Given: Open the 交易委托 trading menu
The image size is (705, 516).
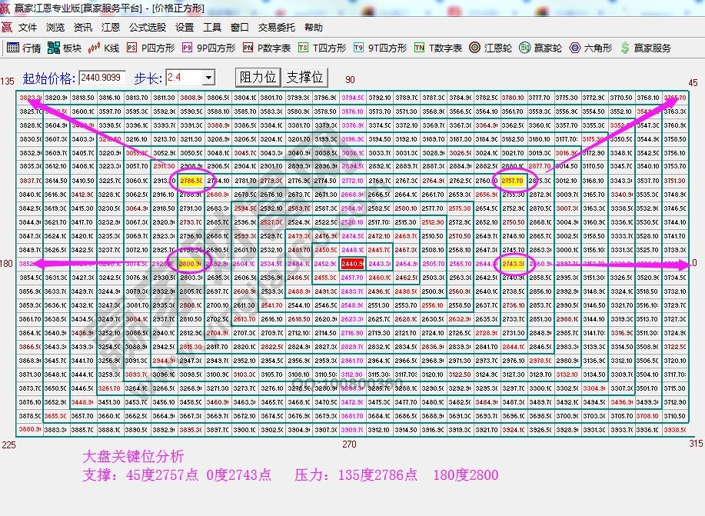Looking at the screenshot, I should [x=274, y=27].
